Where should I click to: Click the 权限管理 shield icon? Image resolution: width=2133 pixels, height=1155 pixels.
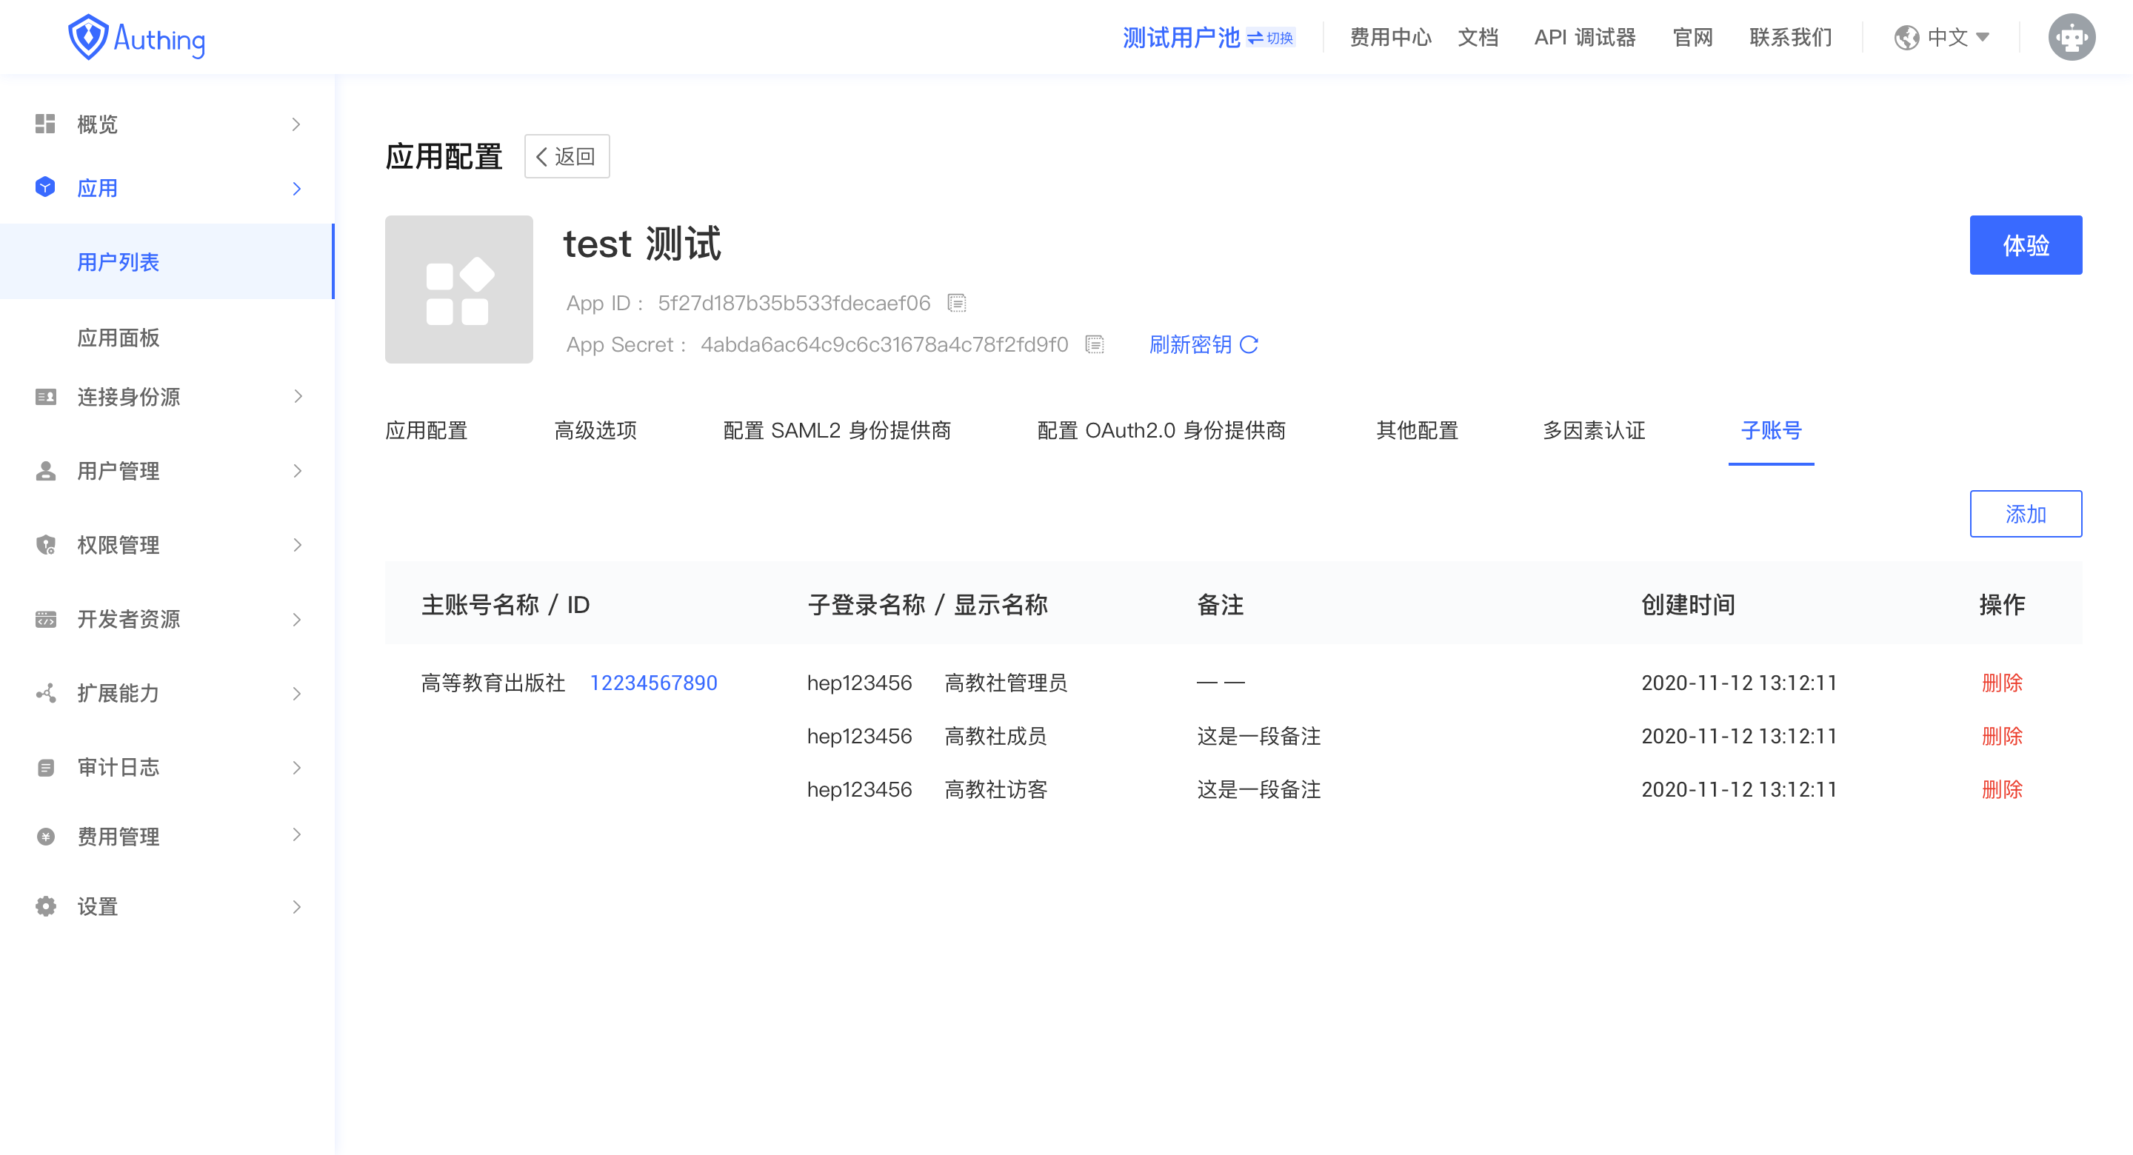click(x=45, y=545)
